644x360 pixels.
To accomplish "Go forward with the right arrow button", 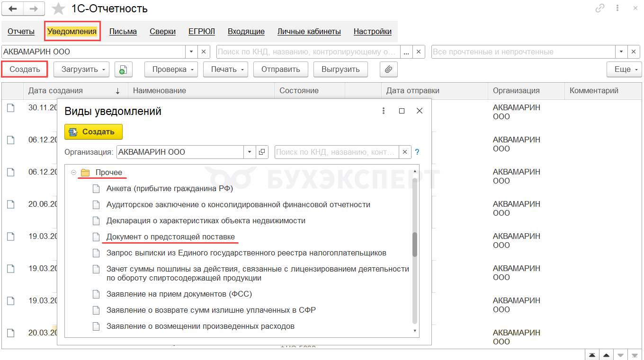I will coord(34,9).
